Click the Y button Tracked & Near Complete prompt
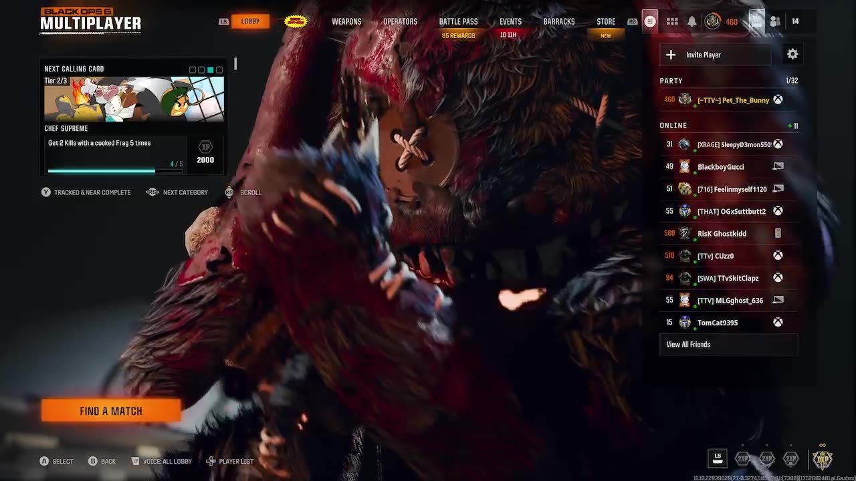This screenshot has width=856, height=481. (86, 192)
